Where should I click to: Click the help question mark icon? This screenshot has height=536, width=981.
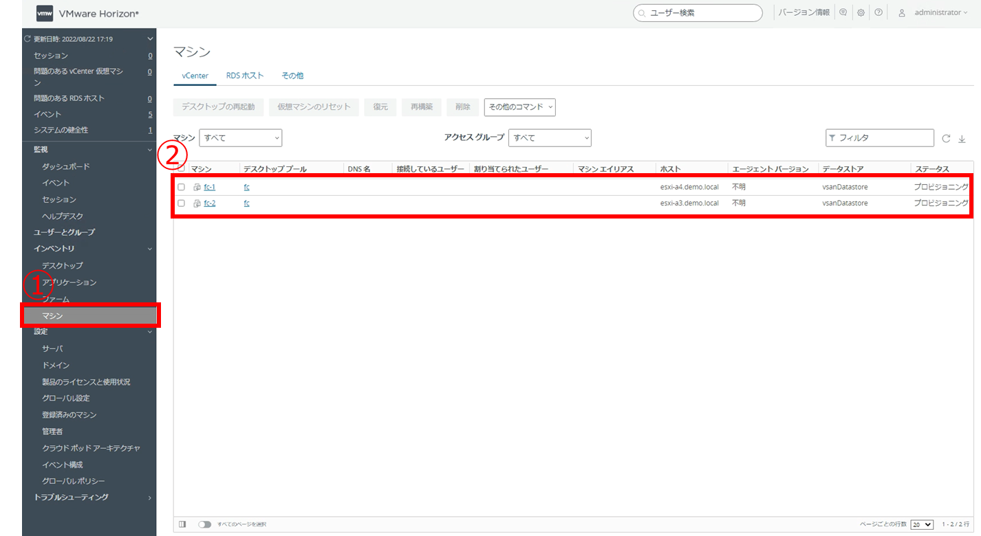click(x=878, y=12)
